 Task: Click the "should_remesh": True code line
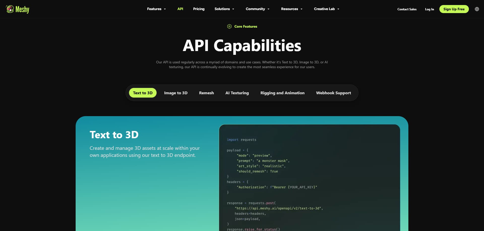coord(257,171)
